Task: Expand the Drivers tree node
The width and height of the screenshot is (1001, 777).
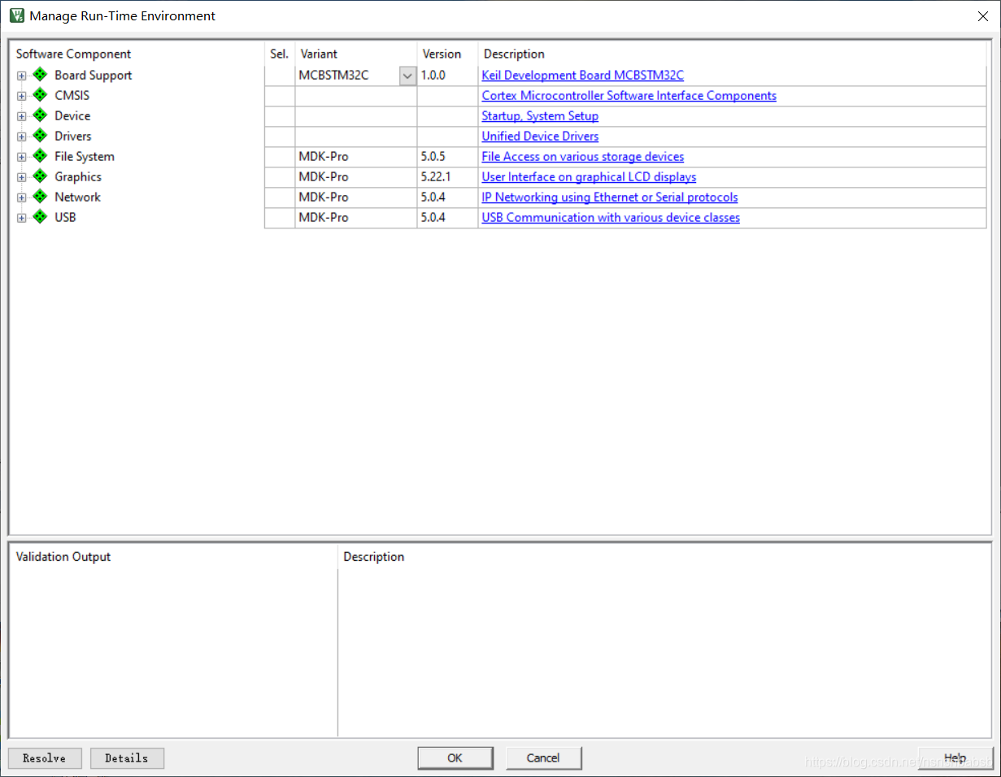Action: 22,137
